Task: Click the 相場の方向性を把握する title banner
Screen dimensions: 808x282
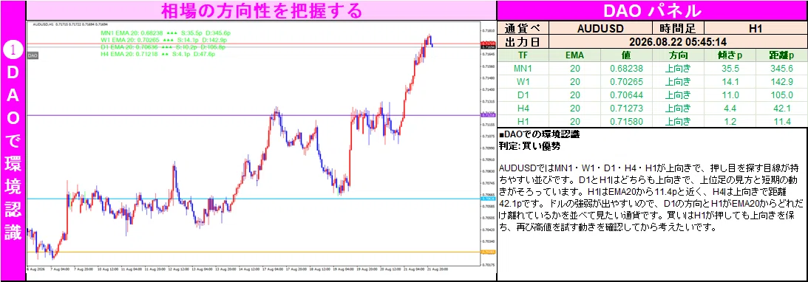Action: click(261, 10)
